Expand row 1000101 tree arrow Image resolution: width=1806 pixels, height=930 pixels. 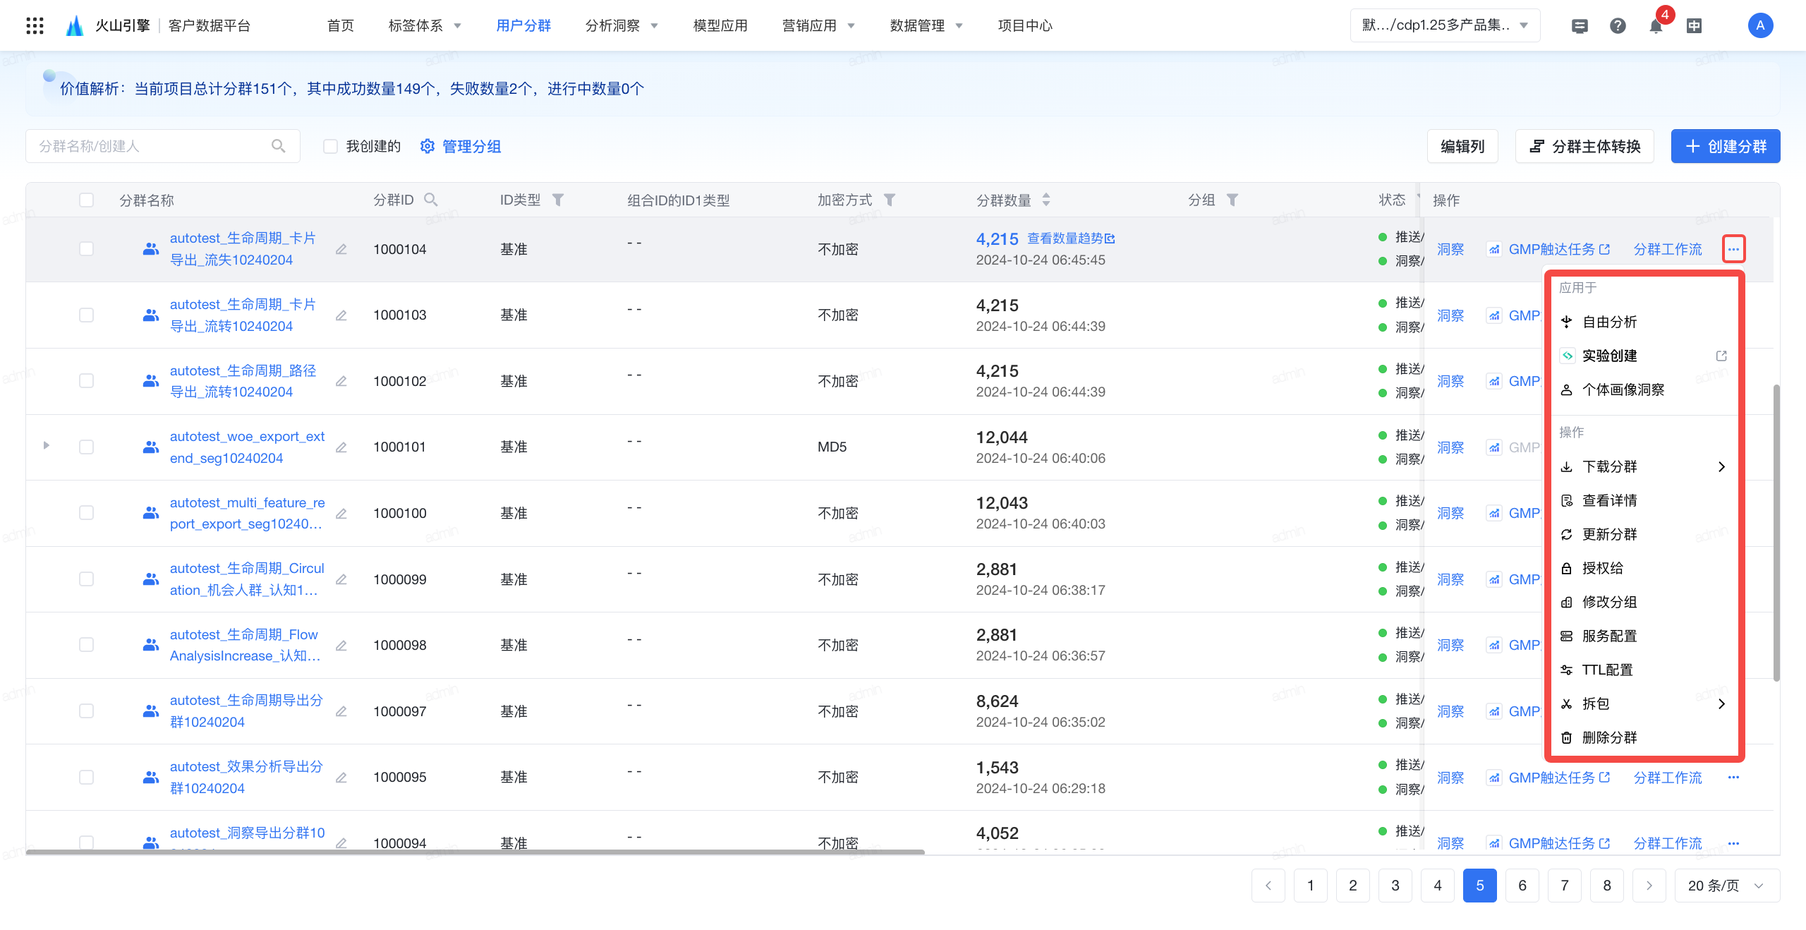(47, 446)
